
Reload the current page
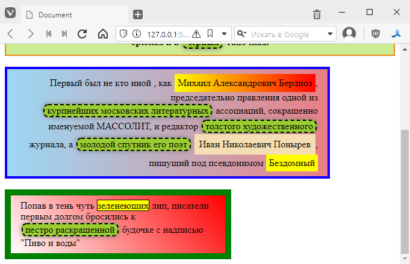coord(82,34)
